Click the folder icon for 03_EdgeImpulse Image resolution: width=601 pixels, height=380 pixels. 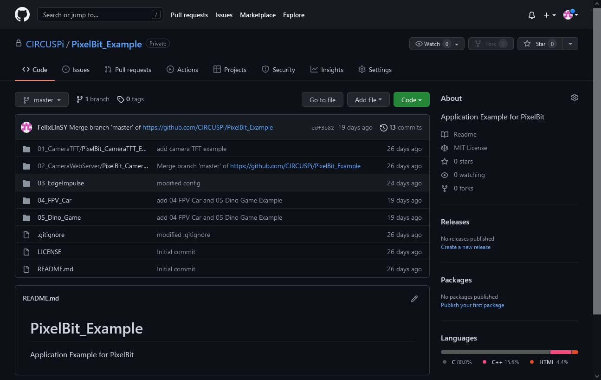[x=26, y=183]
